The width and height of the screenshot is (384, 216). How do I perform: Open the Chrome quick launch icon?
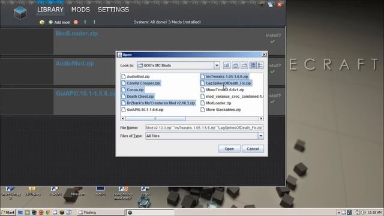click(x=48, y=212)
